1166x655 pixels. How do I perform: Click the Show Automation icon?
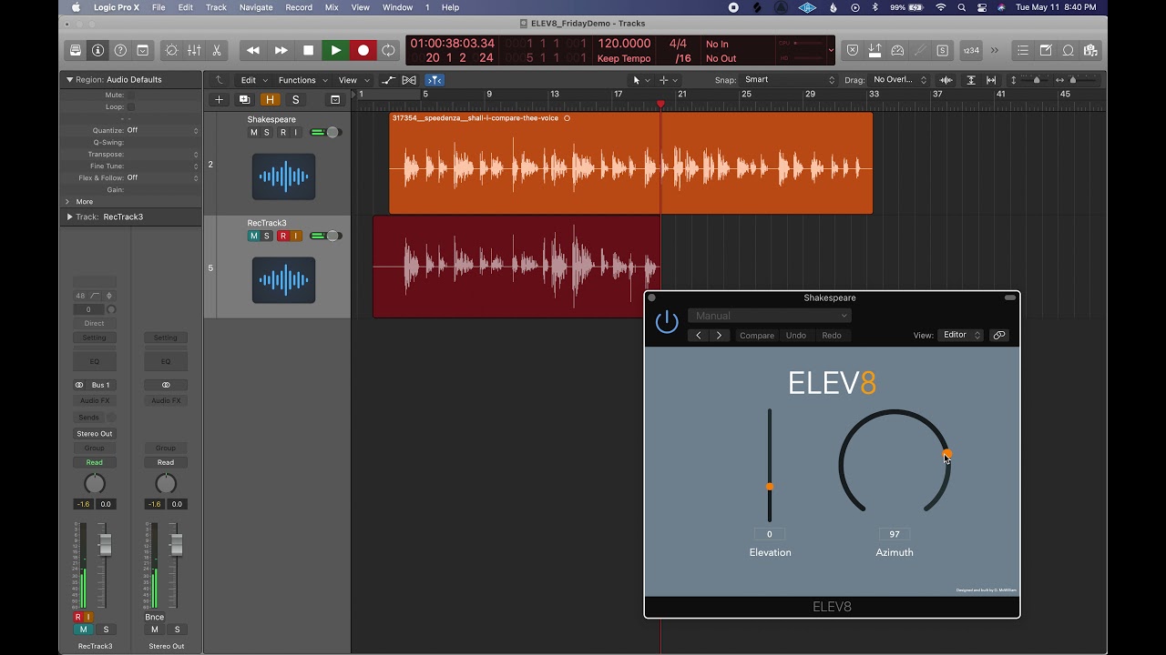coord(389,80)
